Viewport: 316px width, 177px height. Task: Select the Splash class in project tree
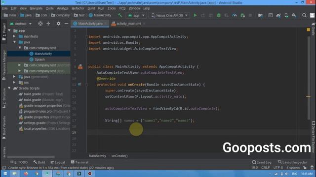tap(39, 59)
